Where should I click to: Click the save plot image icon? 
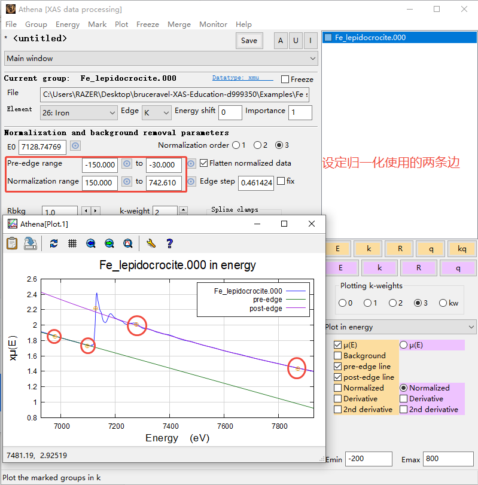[x=30, y=243]
